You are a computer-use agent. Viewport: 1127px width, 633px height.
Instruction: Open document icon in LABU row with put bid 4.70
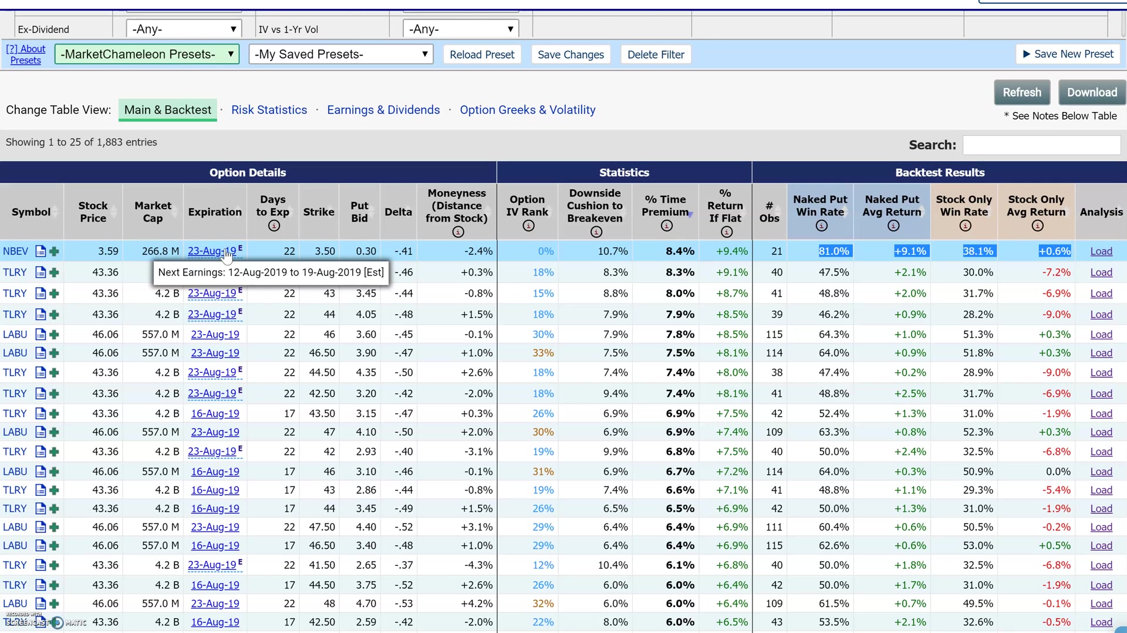point(41,604)
